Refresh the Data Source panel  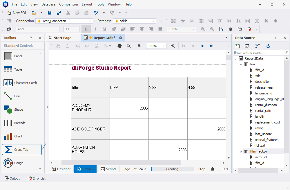(268, 46)
